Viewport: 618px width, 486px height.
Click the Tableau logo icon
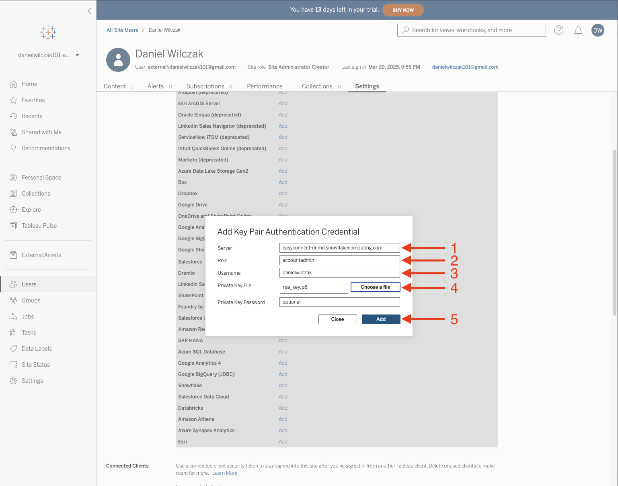tap(48, 32)
